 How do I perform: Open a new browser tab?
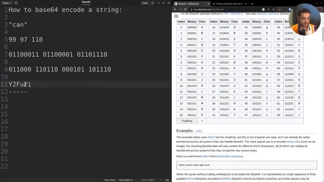pos(252,4)
